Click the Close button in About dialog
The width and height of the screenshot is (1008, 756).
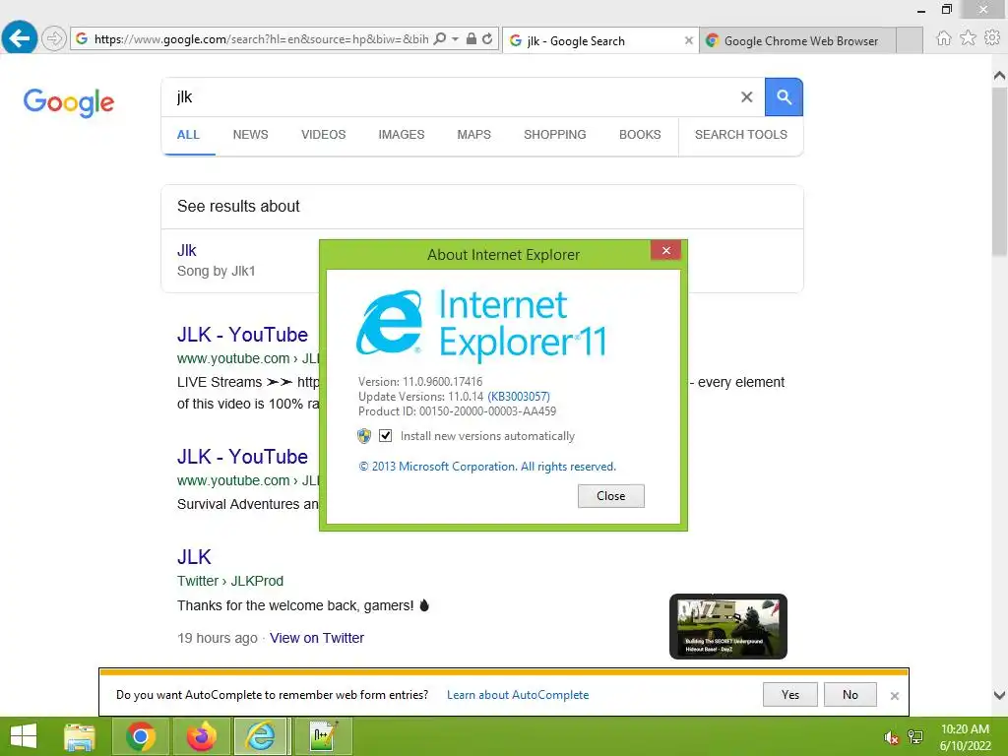pyautogui.click(x=610, y=496)
